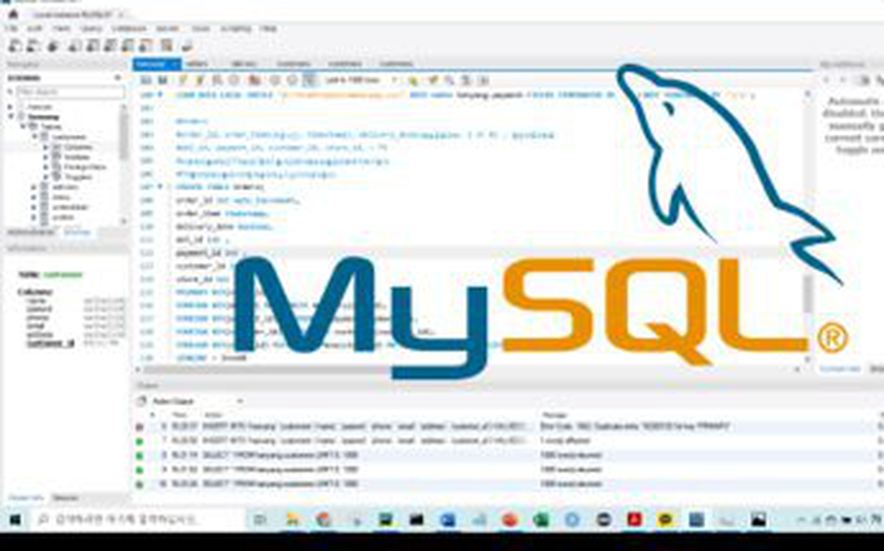Search table data toolbar icon
Image resolution: width=884 pixels, height=551 pixels.
coord(167,46)
